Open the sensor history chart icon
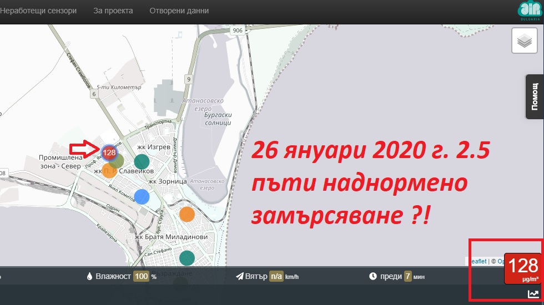 click(x=533, y=294)
